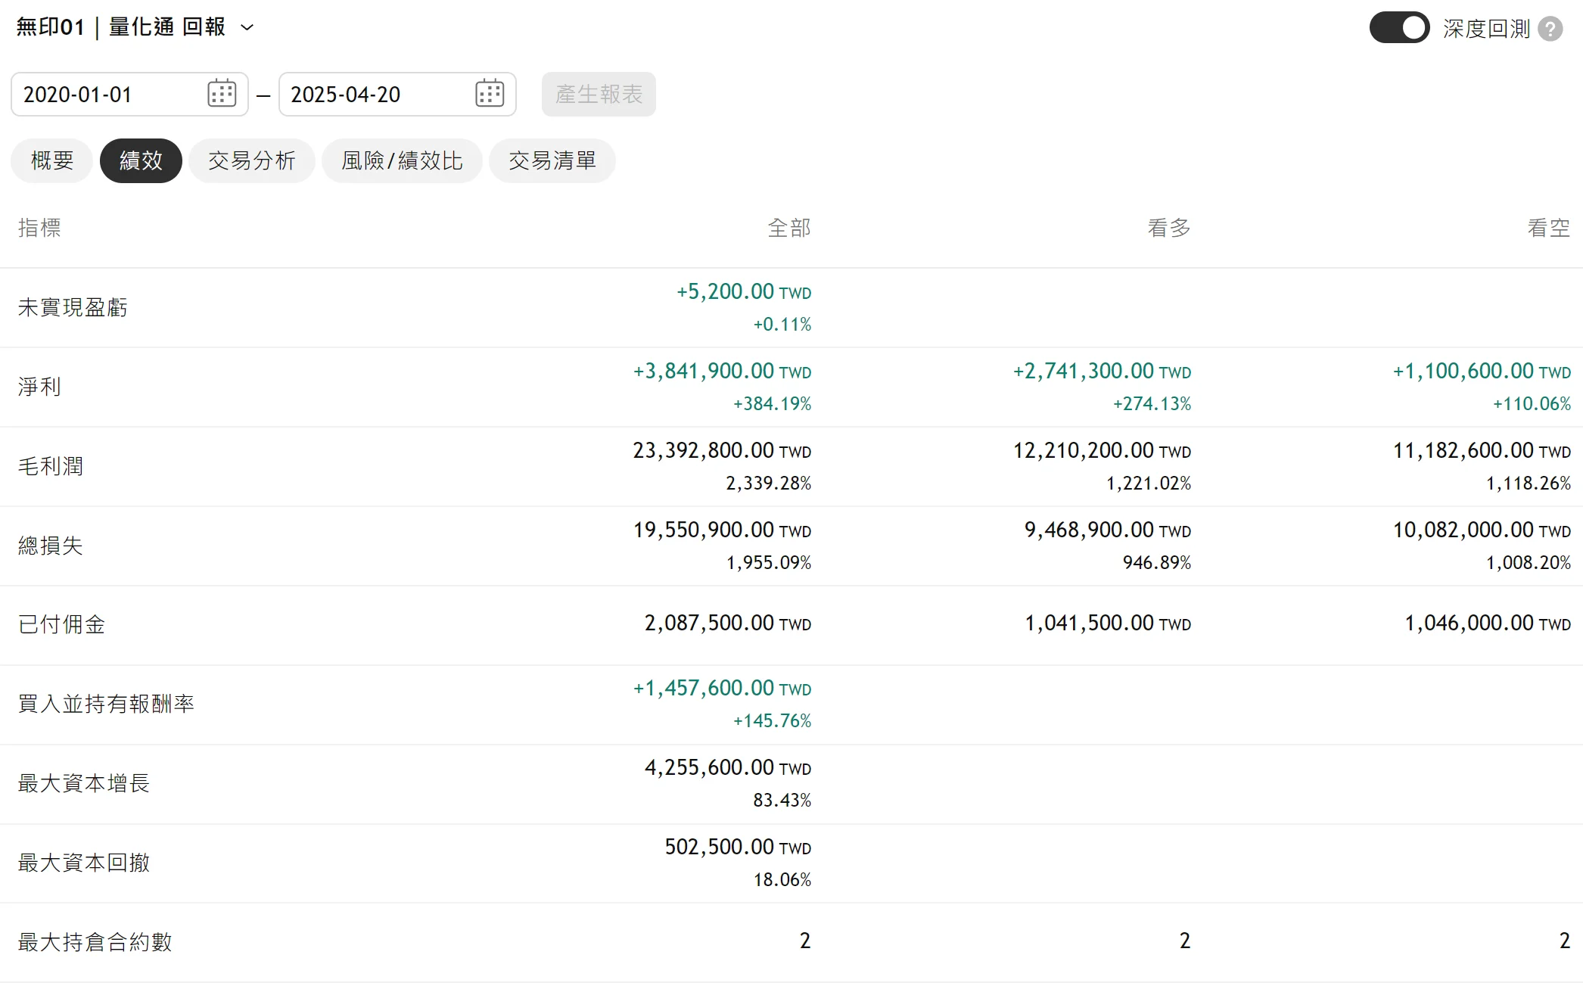Go to the 風險/績效比 tab
Image resolution: width=1583 pixels, height=989 pixels.
(402, 160)
